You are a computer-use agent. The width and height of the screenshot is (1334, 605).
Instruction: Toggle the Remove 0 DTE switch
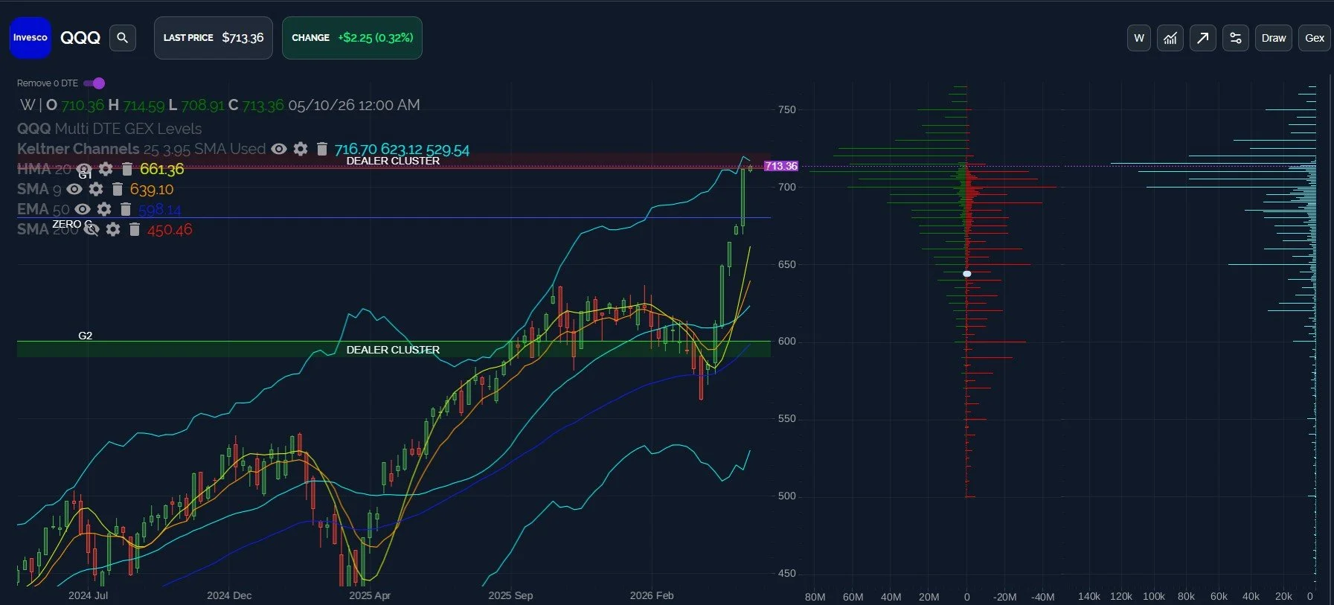pos(94,83)
